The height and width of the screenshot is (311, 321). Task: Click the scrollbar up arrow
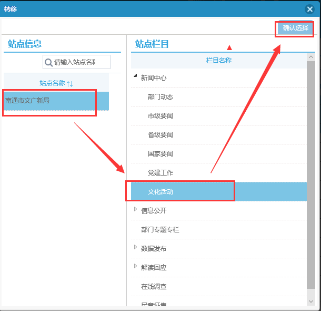pyautogui.click(x=311, y=57)
